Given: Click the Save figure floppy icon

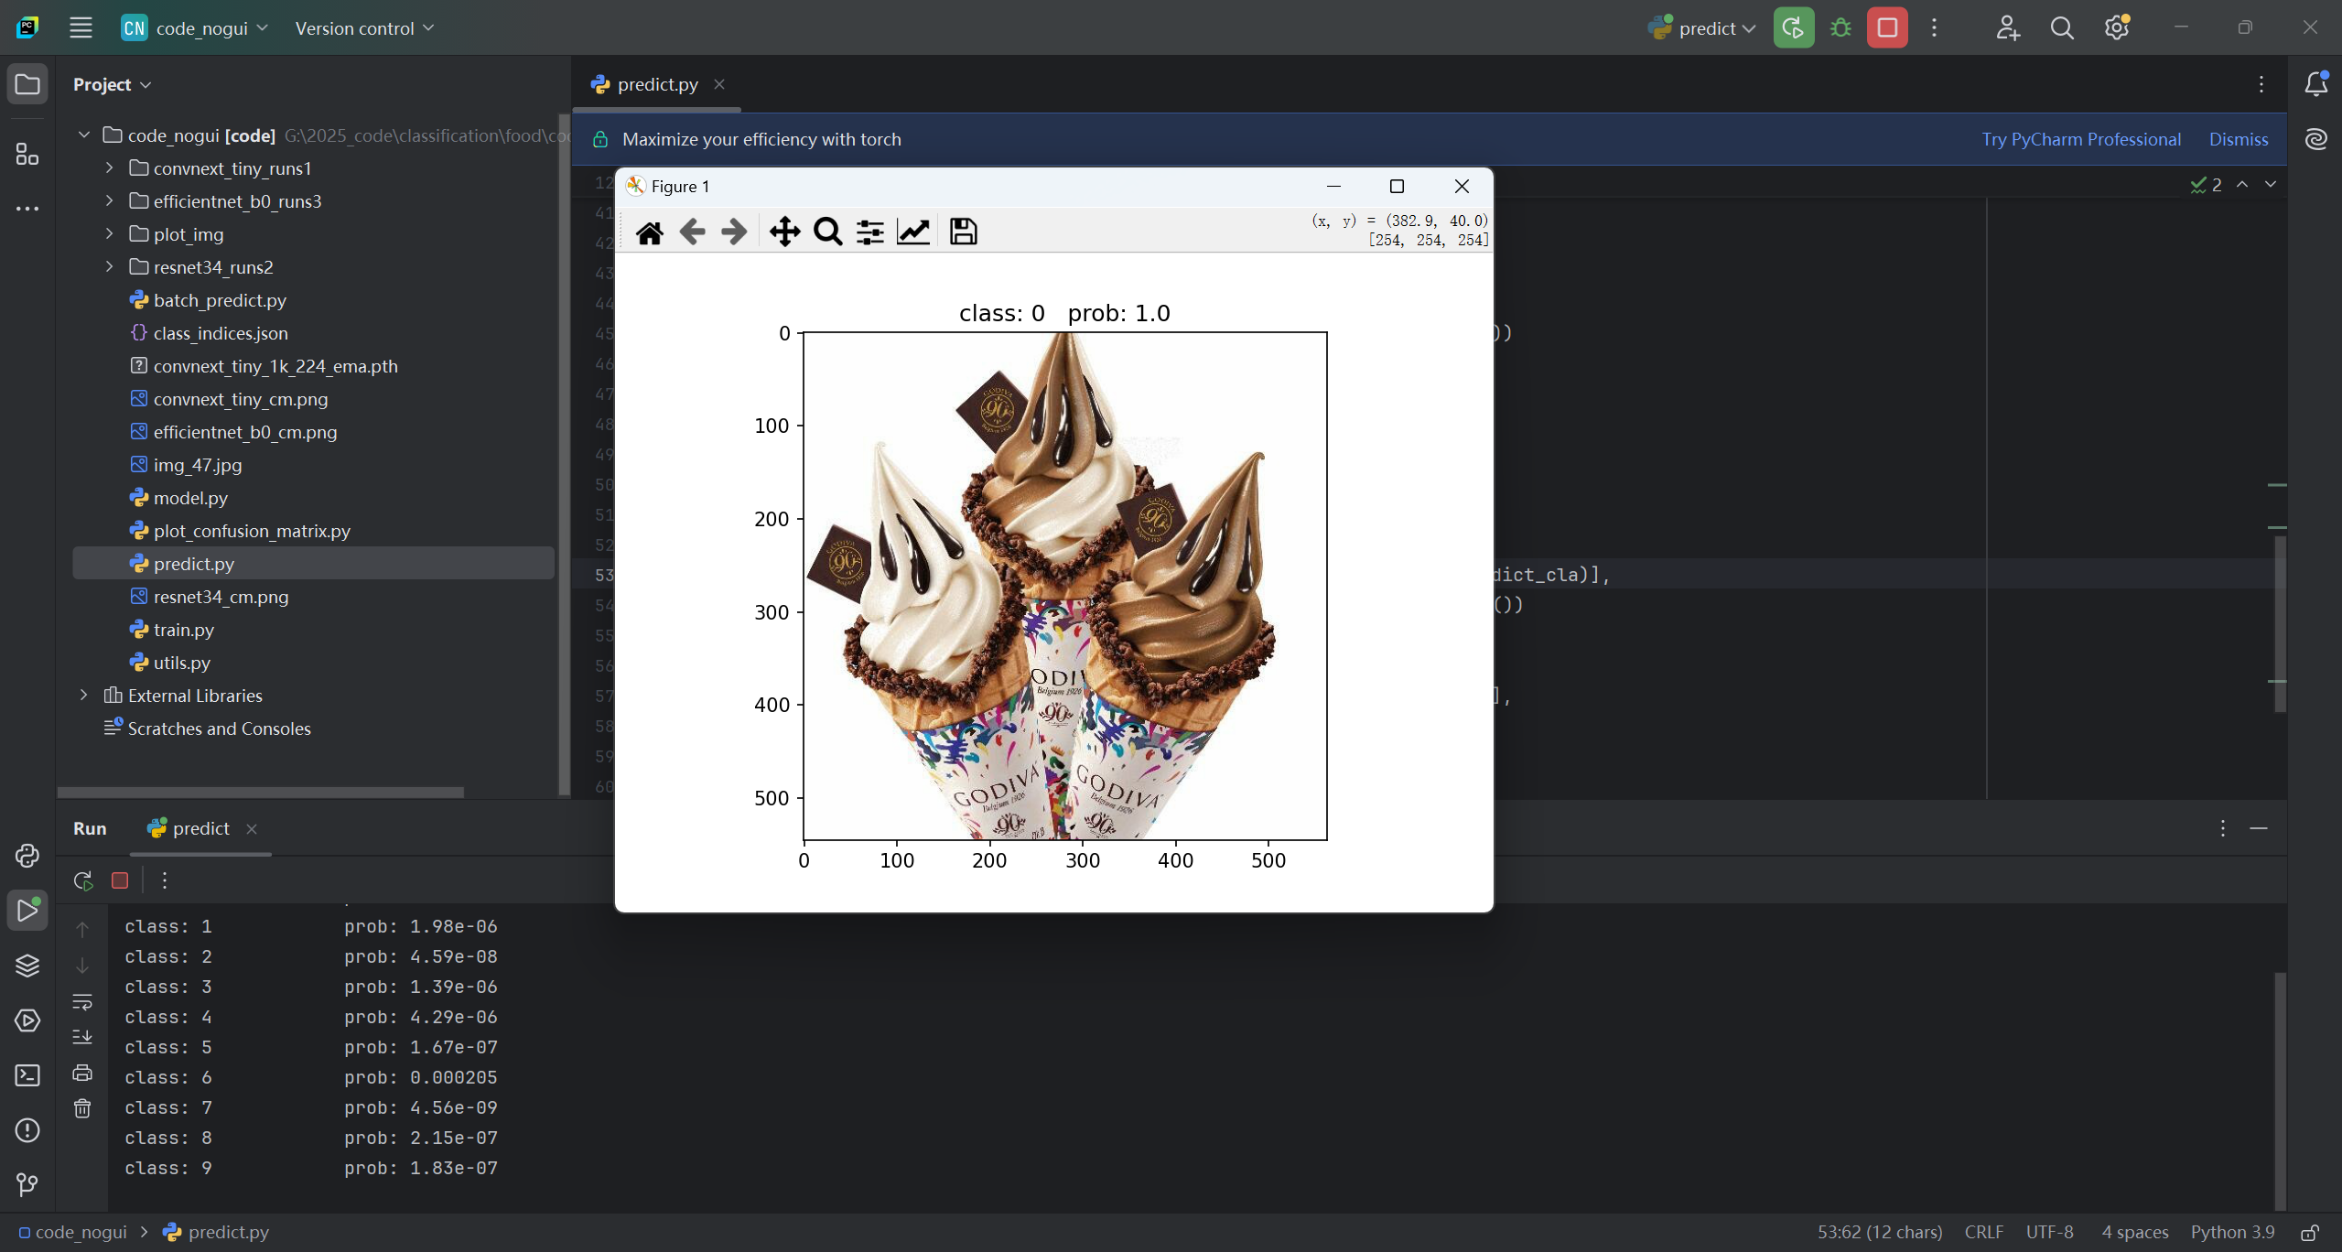Looking at the screenshot, I should tap(963, 232).
